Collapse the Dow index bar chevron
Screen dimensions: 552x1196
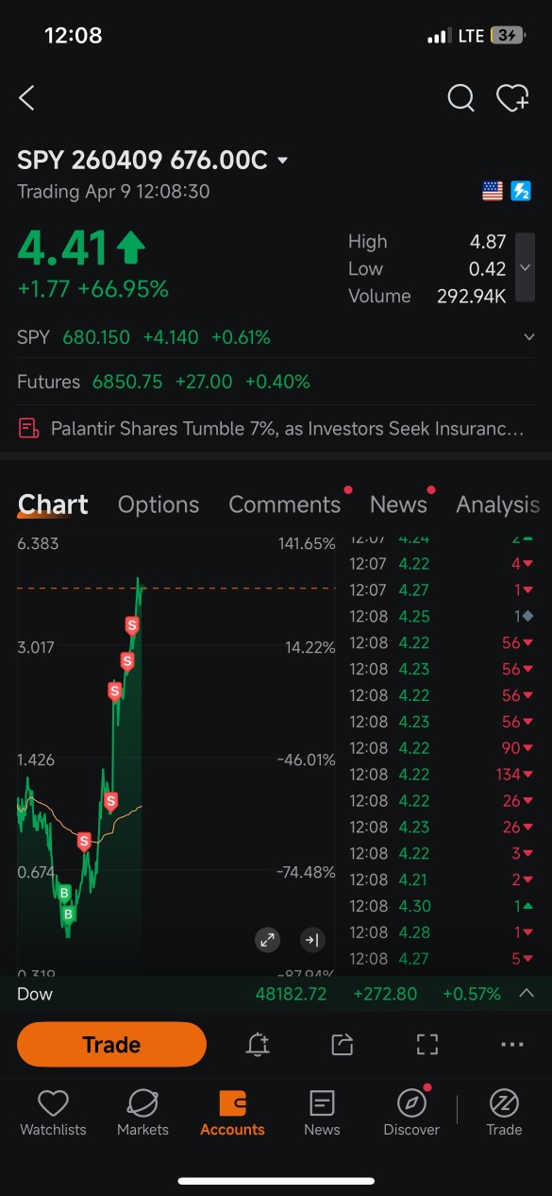pos(527,994)
